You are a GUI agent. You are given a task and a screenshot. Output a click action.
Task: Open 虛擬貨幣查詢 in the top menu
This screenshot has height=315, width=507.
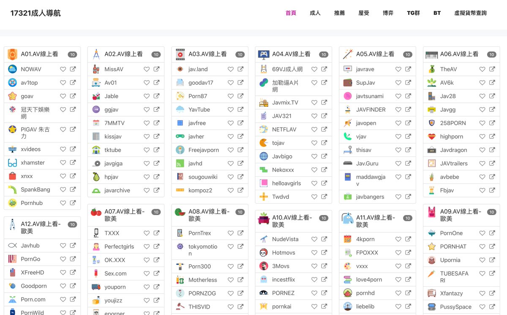[x=470, y=13]
